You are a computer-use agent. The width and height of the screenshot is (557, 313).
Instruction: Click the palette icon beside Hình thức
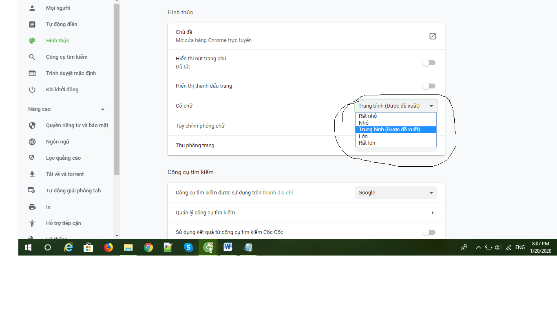click(32, 41)
